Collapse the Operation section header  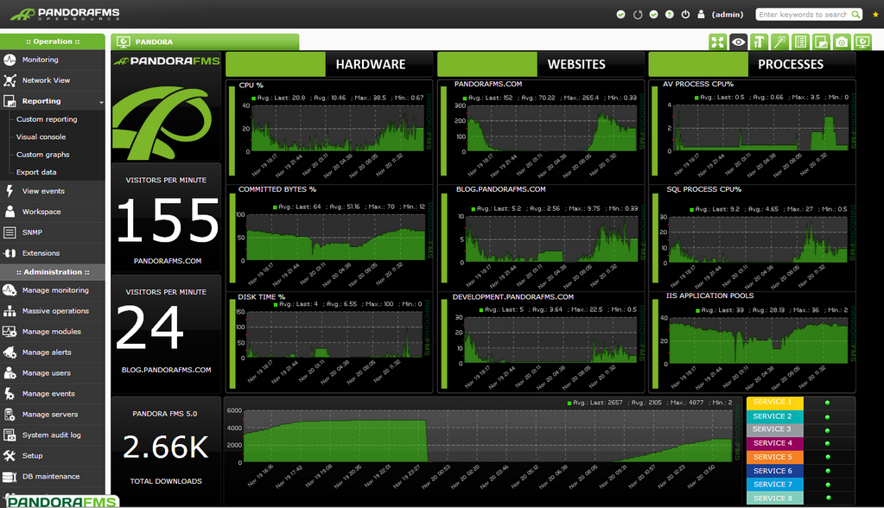(x=53, y=41)
